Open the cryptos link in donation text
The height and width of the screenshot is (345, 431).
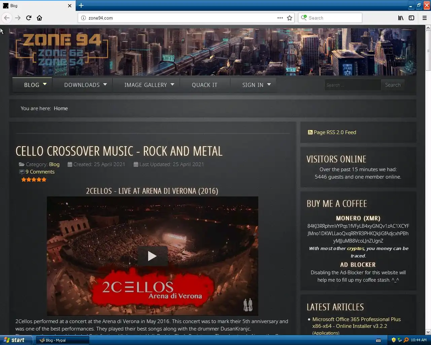pos(356,249)
